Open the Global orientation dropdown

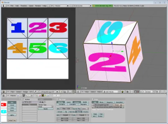pos(149,92)
